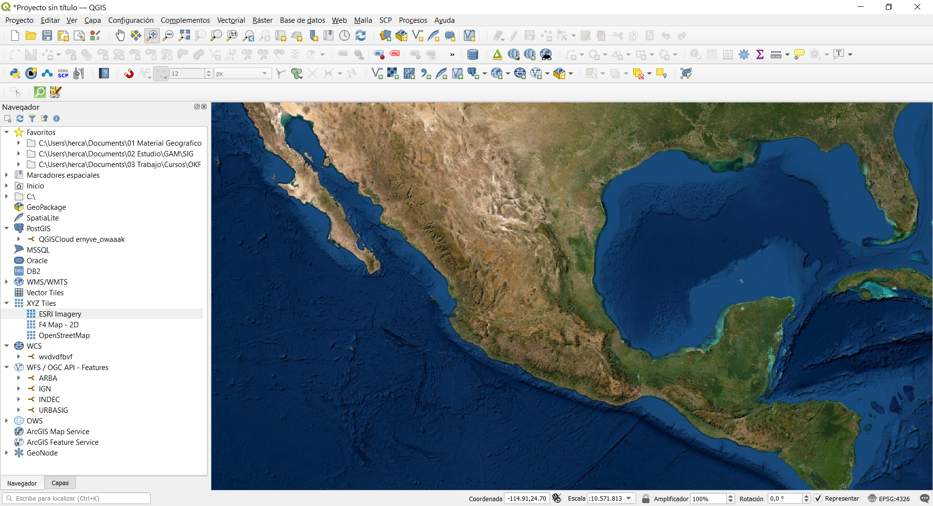Open the Vectorial menu

(231, 20)
